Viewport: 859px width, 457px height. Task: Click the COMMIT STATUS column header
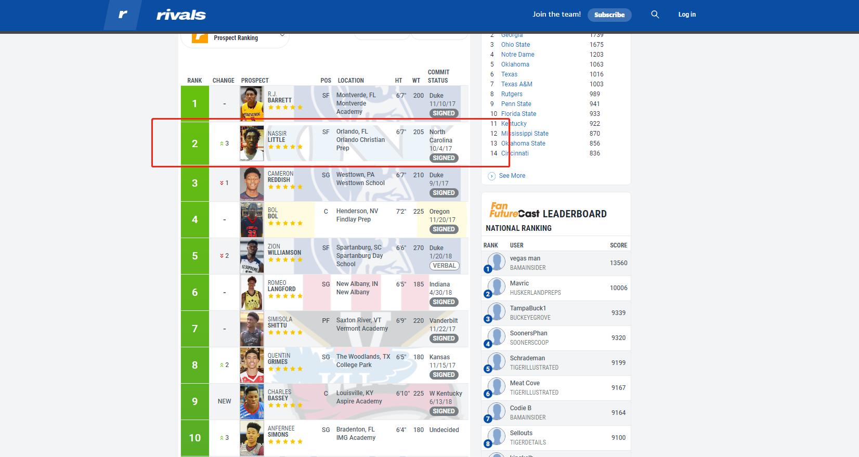coord(438,76)
